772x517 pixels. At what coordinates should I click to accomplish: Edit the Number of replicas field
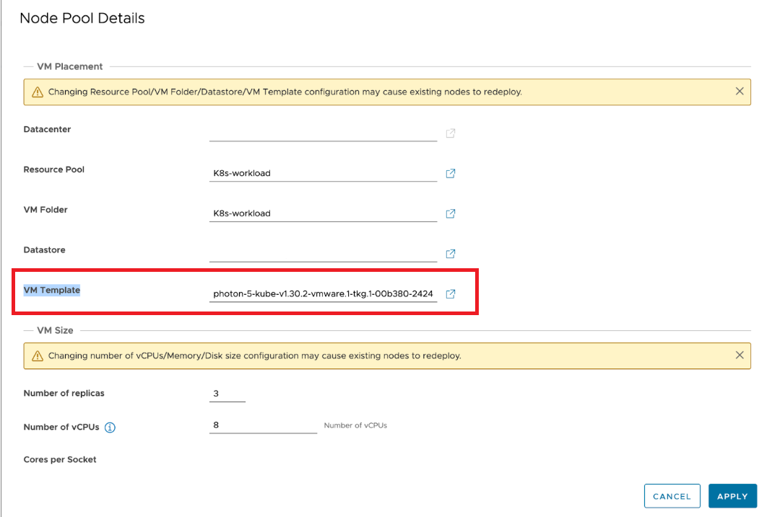227,394
